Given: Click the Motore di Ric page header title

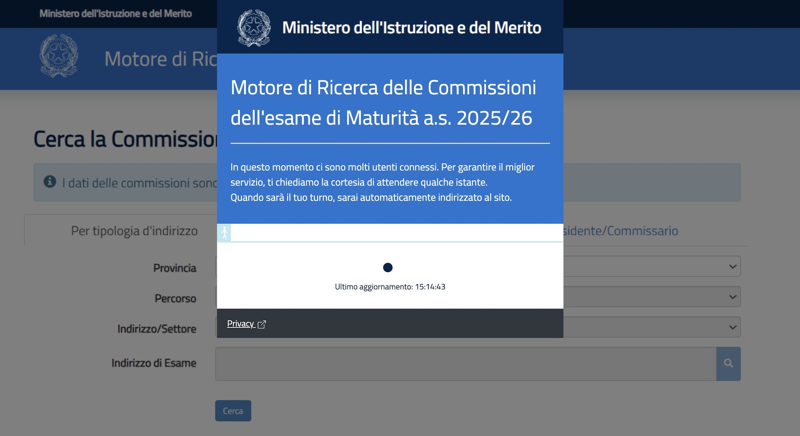Looking at the screenshot, I should point(161,59).
